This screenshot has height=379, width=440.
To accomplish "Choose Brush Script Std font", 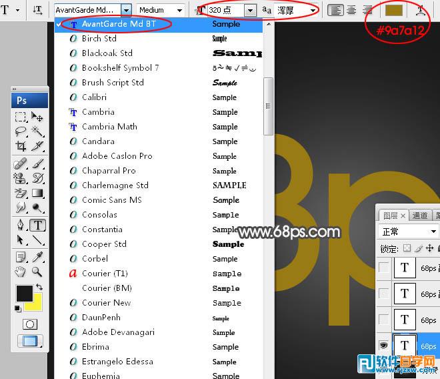I will coord(159,83).
